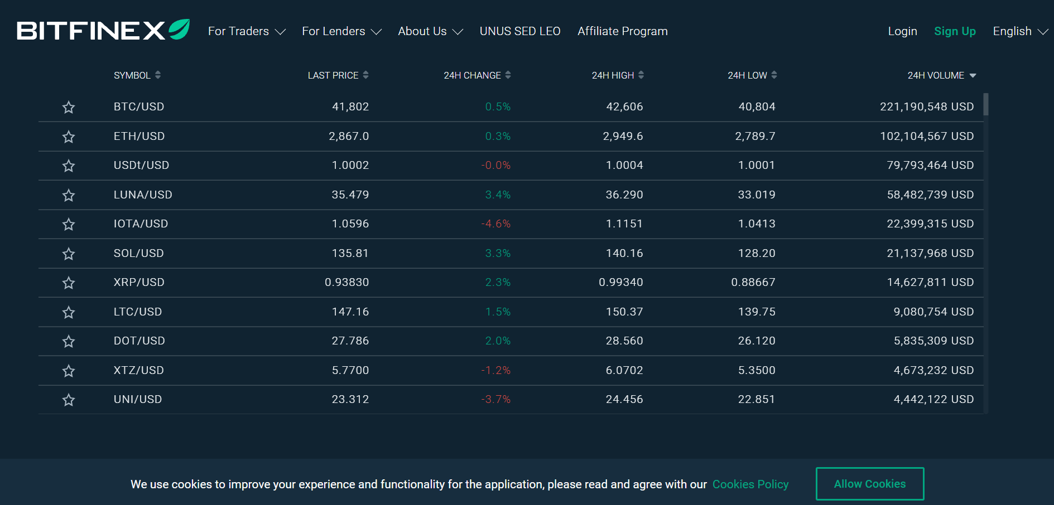Sort by the 24H CHANGE column arrows

[x=508, y=75]
